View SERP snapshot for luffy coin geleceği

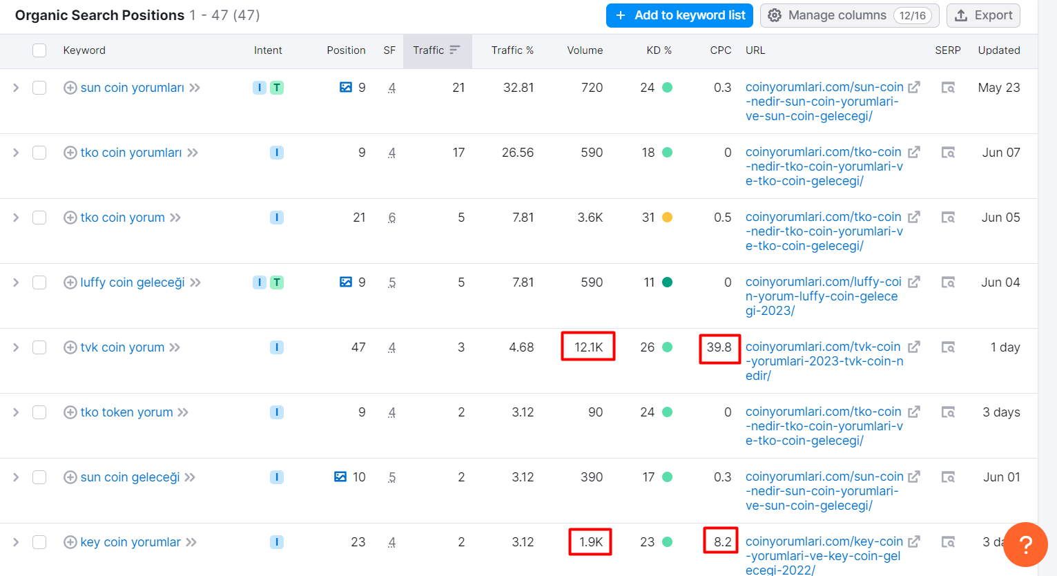click(949, 282)
